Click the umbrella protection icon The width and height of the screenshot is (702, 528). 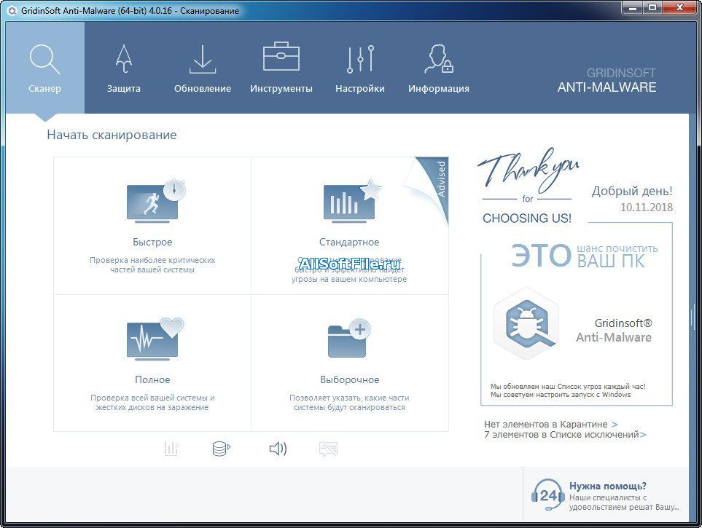tap(124, 58)
